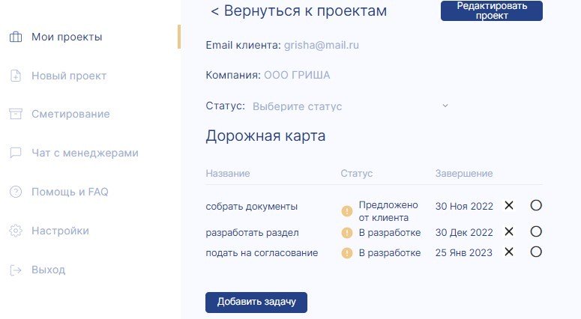This screenshot has height=319, width=581.
Task: Open the chat bubble icon for managers
Action: [16, 153]
